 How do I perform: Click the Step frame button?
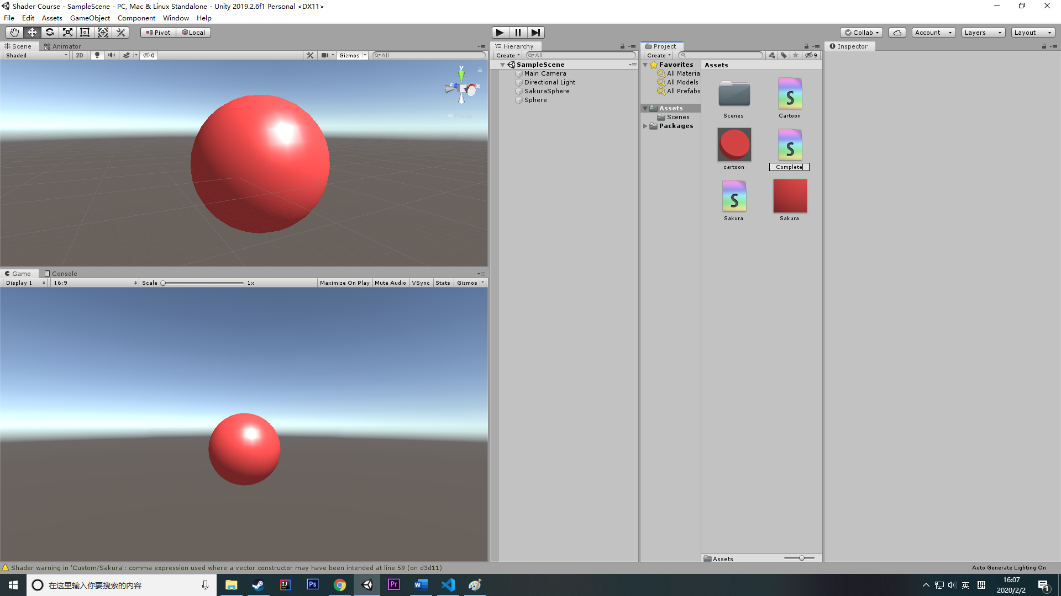pyautogui.click(x=535, y=33)
